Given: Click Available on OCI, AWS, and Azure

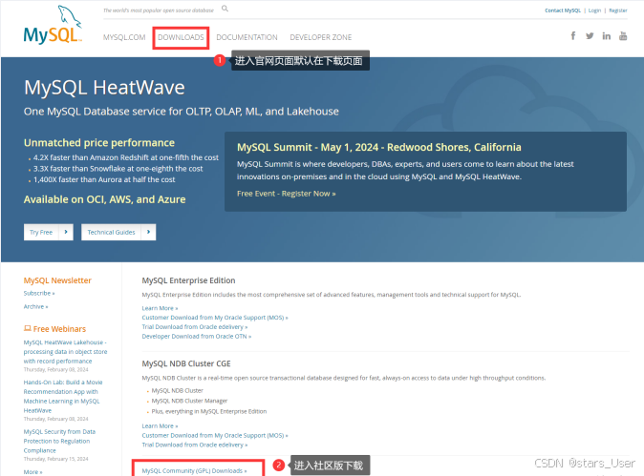Looking at the screenshot, I should click(x=105, y=199).
